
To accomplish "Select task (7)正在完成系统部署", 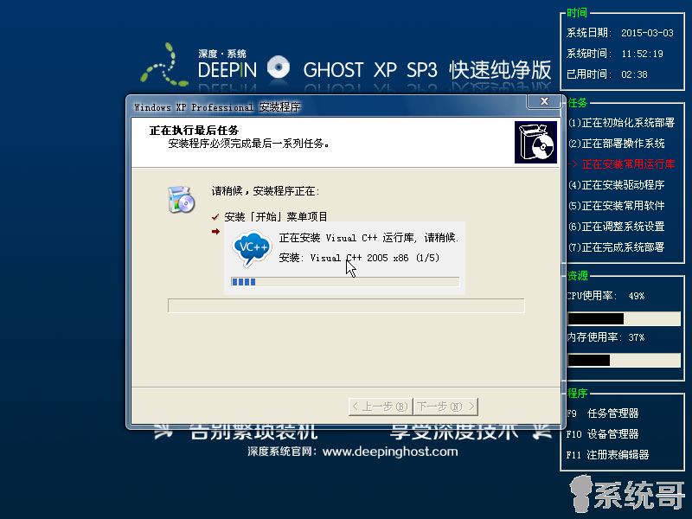I will 617,247.
